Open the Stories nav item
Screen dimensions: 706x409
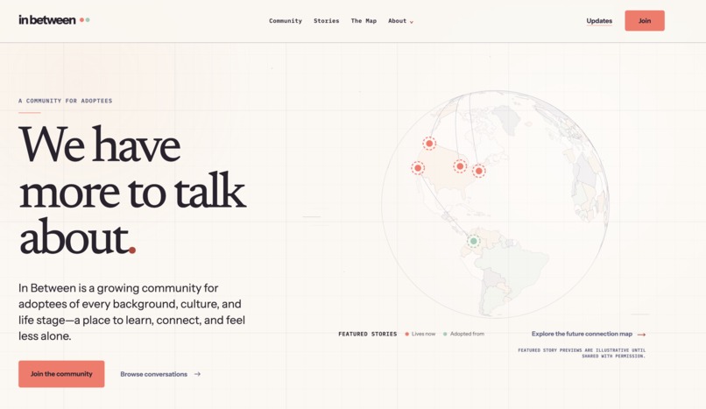click(x=327, y=21)
